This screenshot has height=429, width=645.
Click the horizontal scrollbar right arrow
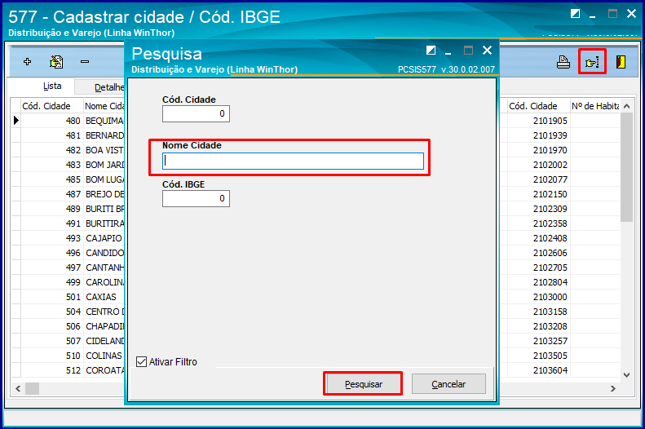click(613, 388)
